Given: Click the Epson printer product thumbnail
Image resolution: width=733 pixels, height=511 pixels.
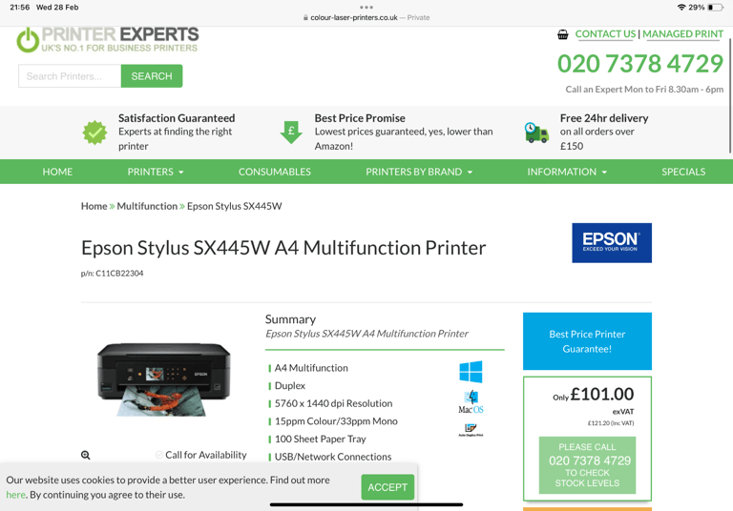Looking at the screenshot, I should (x=163, y=379).
